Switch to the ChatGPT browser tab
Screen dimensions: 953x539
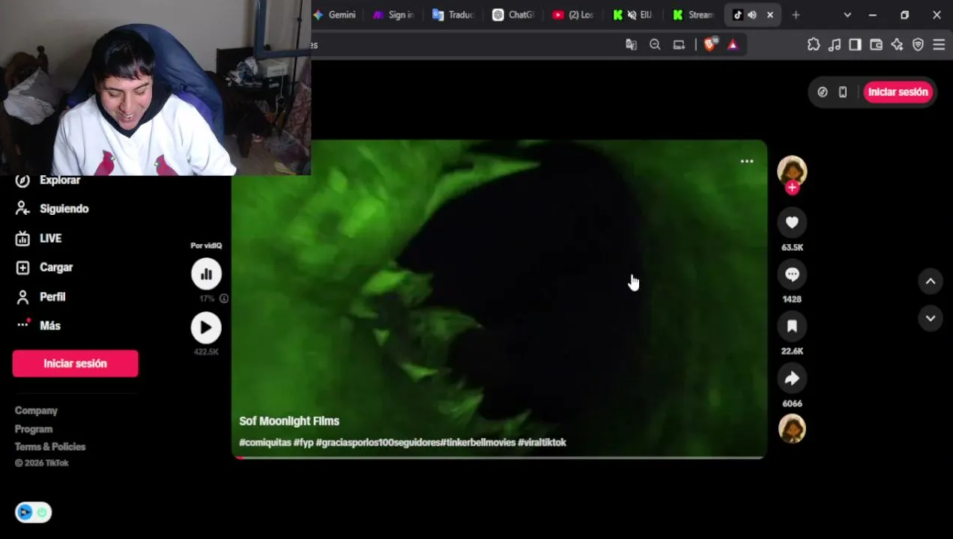pos(513,15)
